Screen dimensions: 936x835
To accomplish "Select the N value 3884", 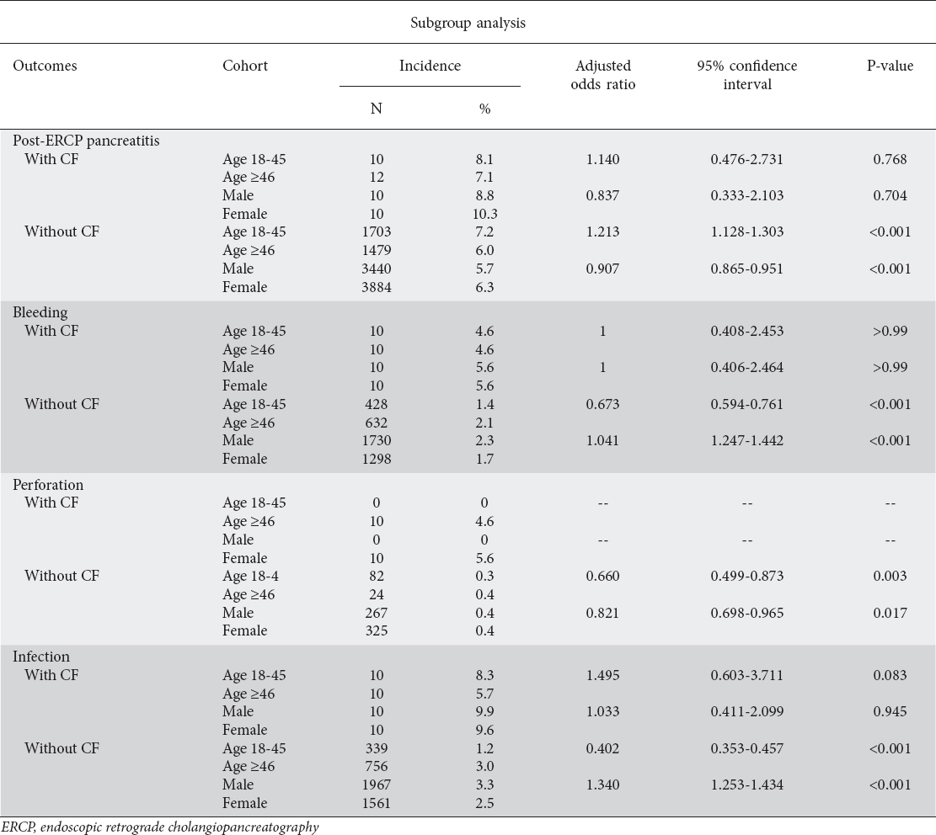I will coord(376,287).
